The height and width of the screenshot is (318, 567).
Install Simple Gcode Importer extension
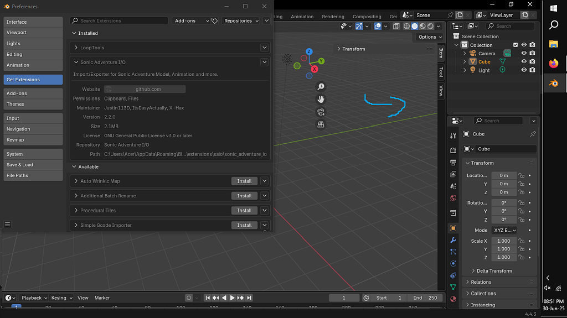pyautogui.click(x=244, y=225)
